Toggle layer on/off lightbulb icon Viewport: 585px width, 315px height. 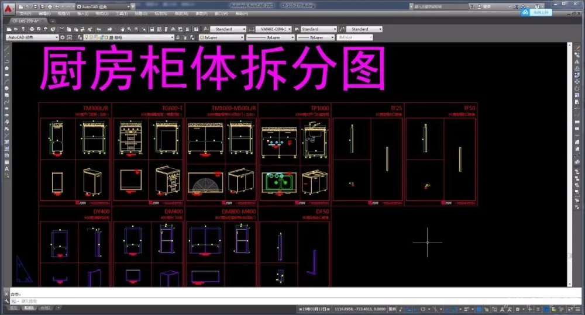87,37
